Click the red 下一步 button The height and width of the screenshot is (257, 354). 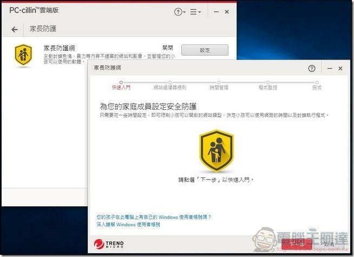[297, 245]
